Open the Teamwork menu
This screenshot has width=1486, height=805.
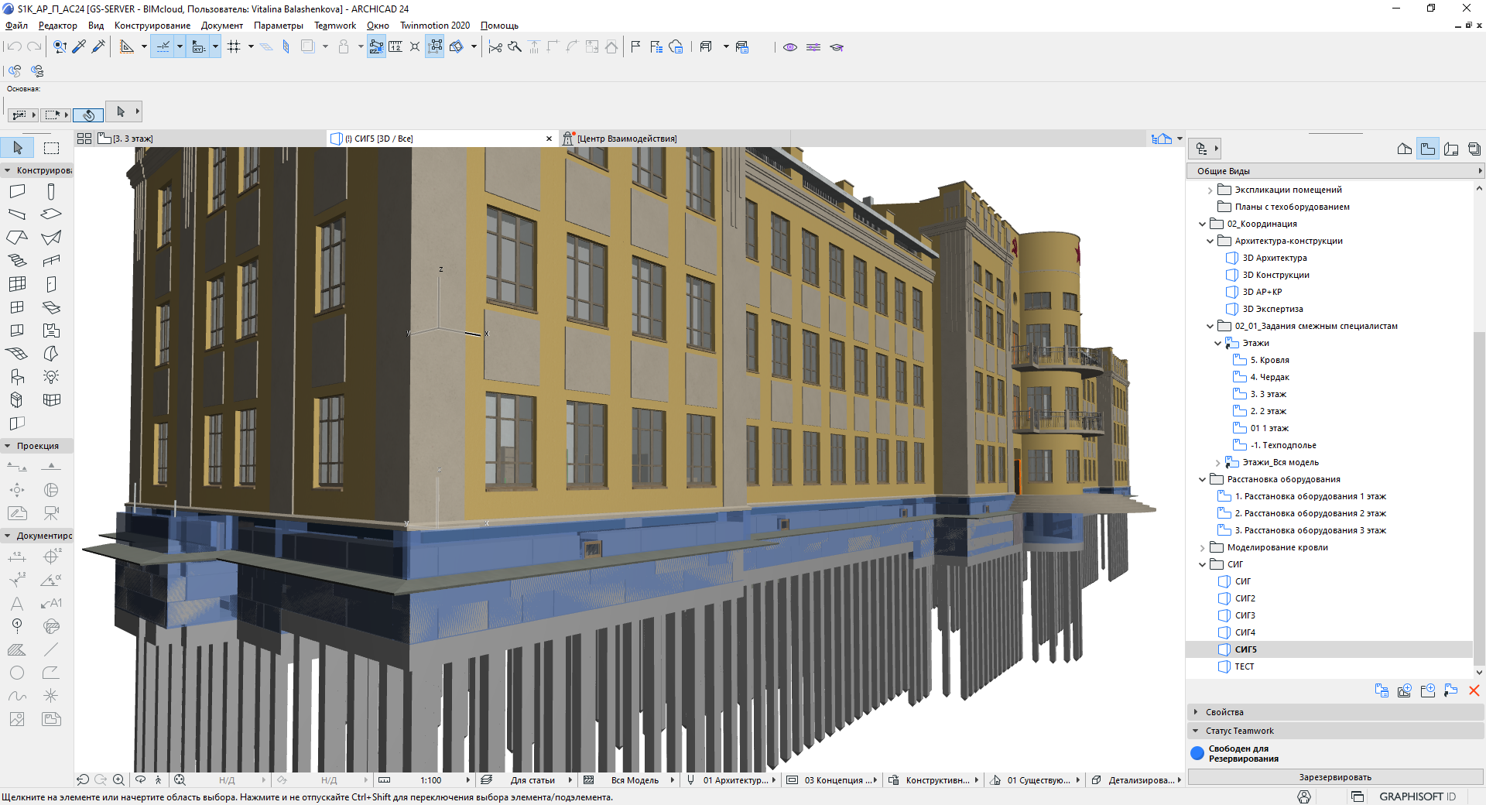pos(335,26)
